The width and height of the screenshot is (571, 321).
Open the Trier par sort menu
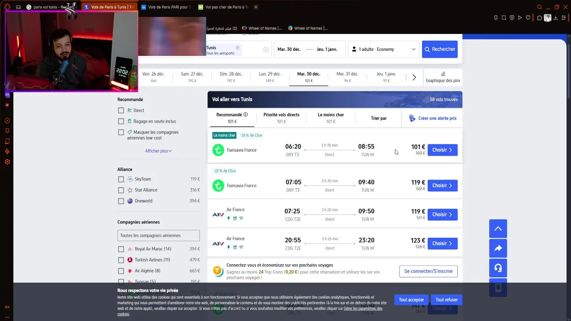379,118
